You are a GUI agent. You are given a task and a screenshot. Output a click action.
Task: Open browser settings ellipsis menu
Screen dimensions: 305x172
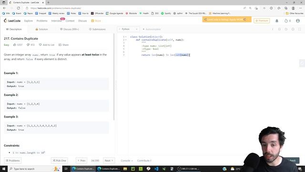tap(301, 8)
